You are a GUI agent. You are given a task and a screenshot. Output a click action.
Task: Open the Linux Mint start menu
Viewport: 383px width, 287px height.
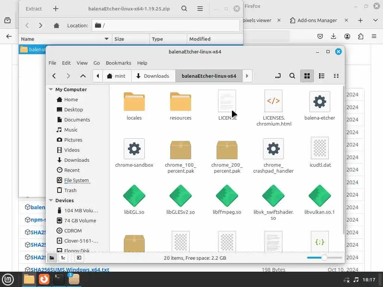click(x=8, y=279)
